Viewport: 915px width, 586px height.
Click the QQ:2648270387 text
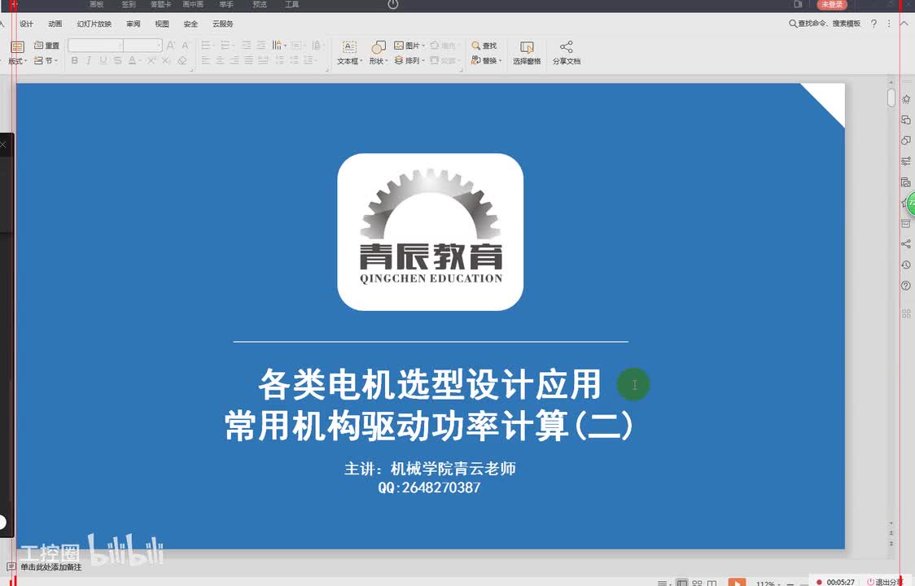[430, 488]
